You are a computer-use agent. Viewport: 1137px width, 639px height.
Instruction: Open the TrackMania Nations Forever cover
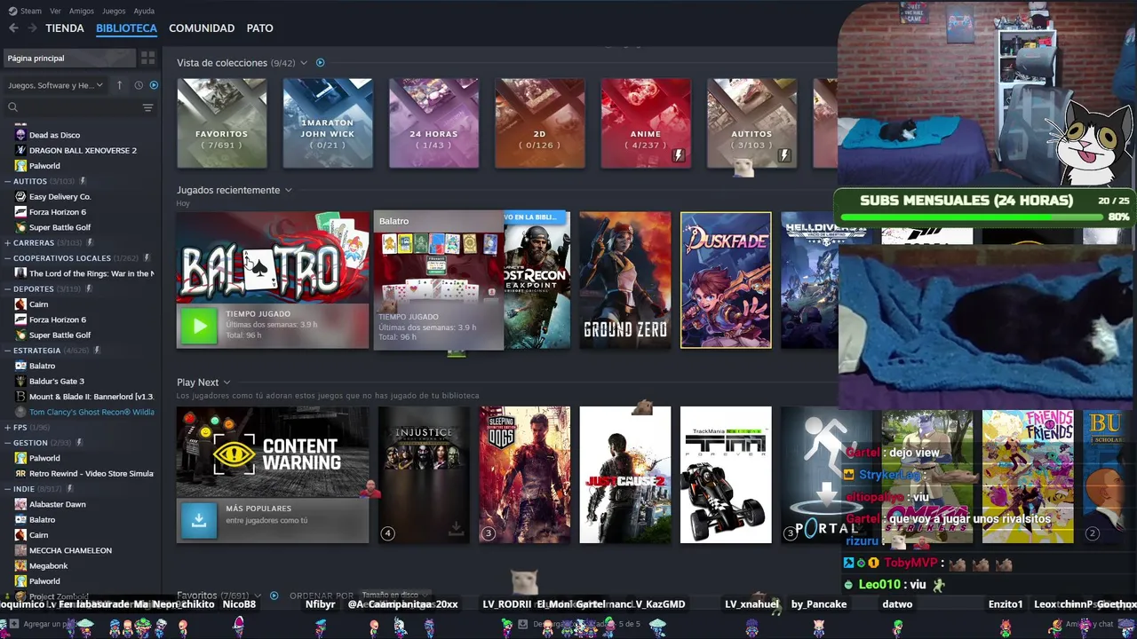pyautogui.click(x=726, y=475)
